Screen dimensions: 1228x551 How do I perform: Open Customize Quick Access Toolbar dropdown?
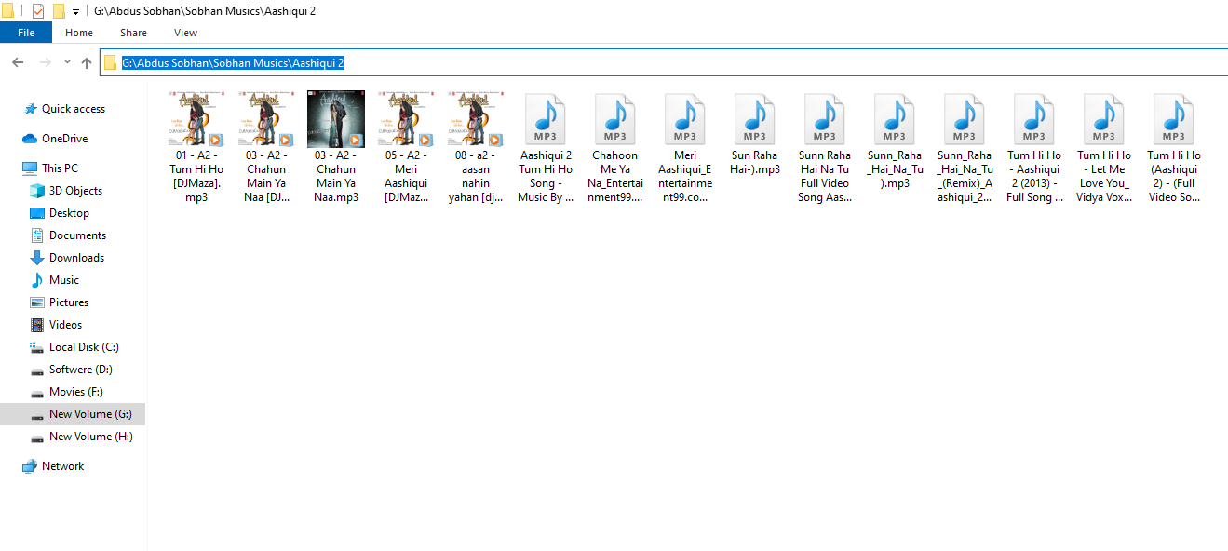click(75, 11)
